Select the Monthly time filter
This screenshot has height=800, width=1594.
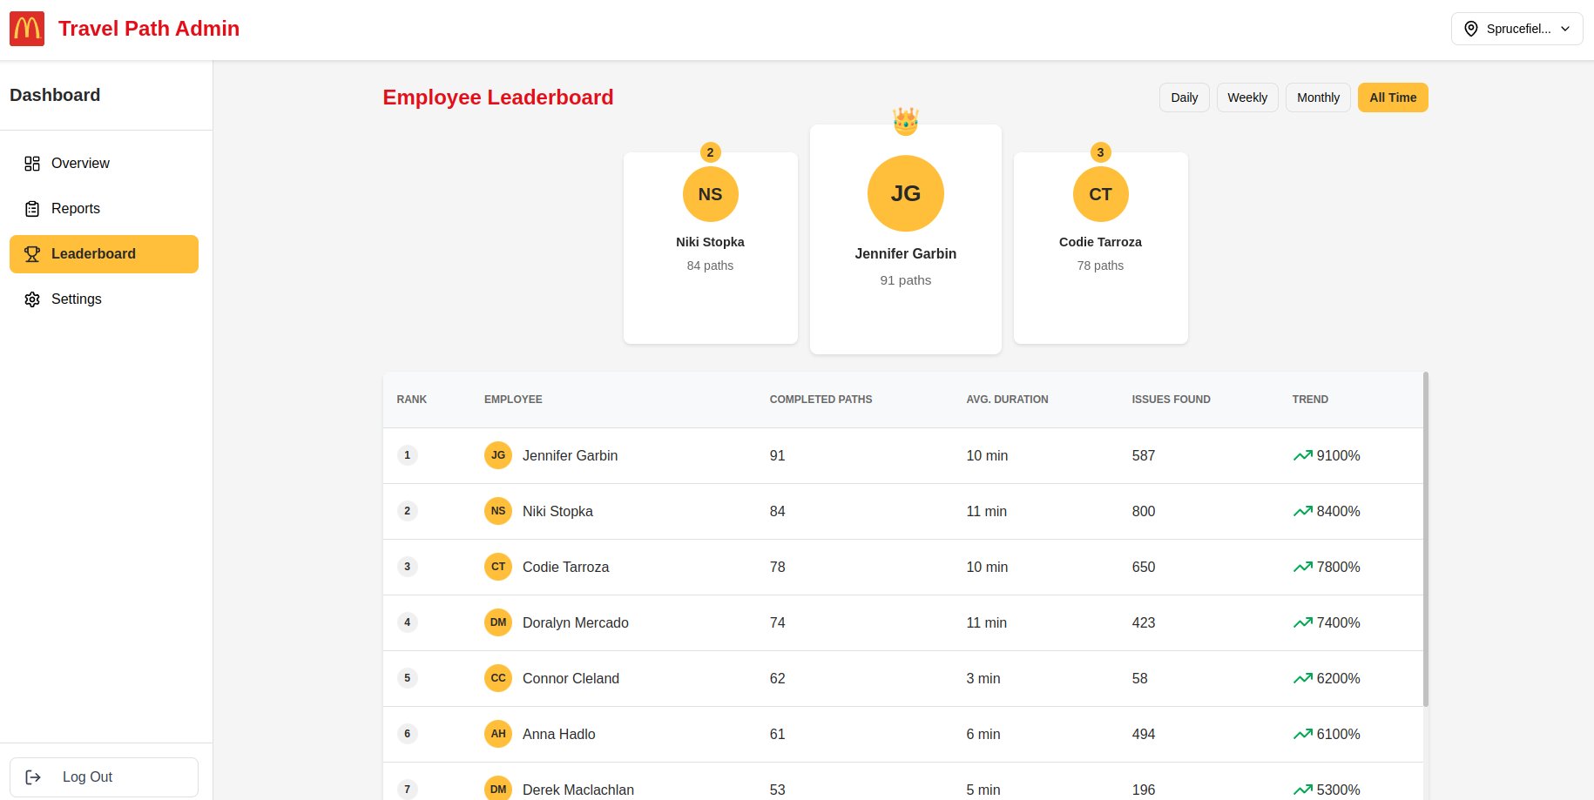click(1318, 97)
